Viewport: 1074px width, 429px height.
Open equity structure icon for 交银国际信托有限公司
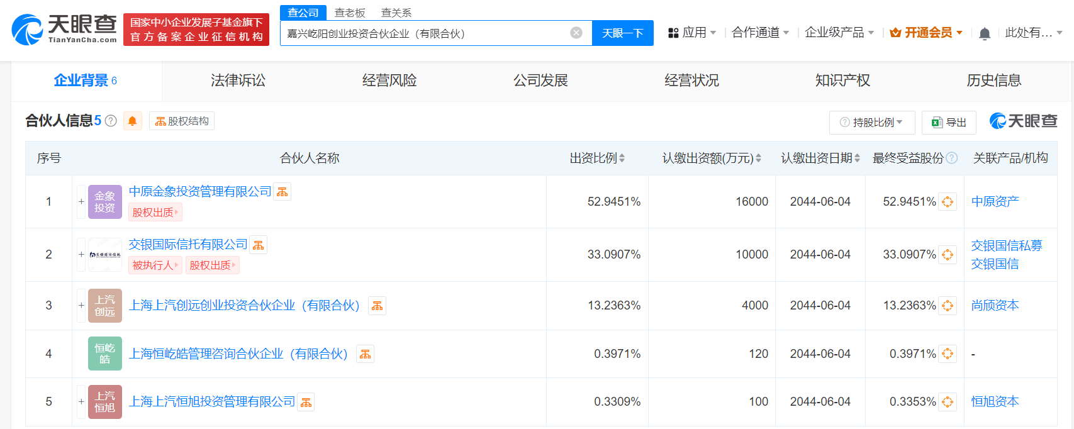tap(259, 245)
